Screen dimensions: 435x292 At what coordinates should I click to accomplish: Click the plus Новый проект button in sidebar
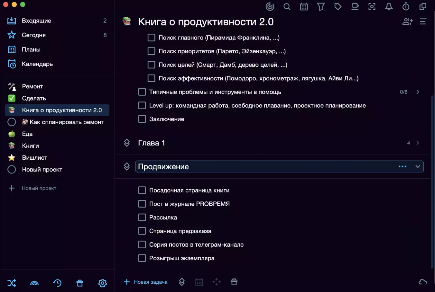click(32, 188)
